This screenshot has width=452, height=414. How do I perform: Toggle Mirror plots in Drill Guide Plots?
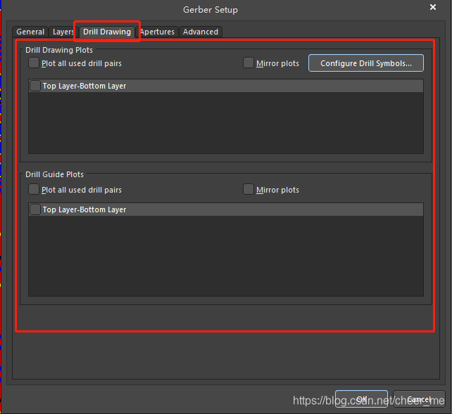[x=249, y=190]
